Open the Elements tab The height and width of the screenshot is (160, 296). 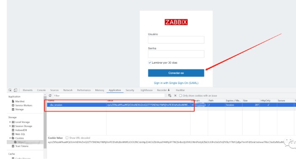[27, 90]
